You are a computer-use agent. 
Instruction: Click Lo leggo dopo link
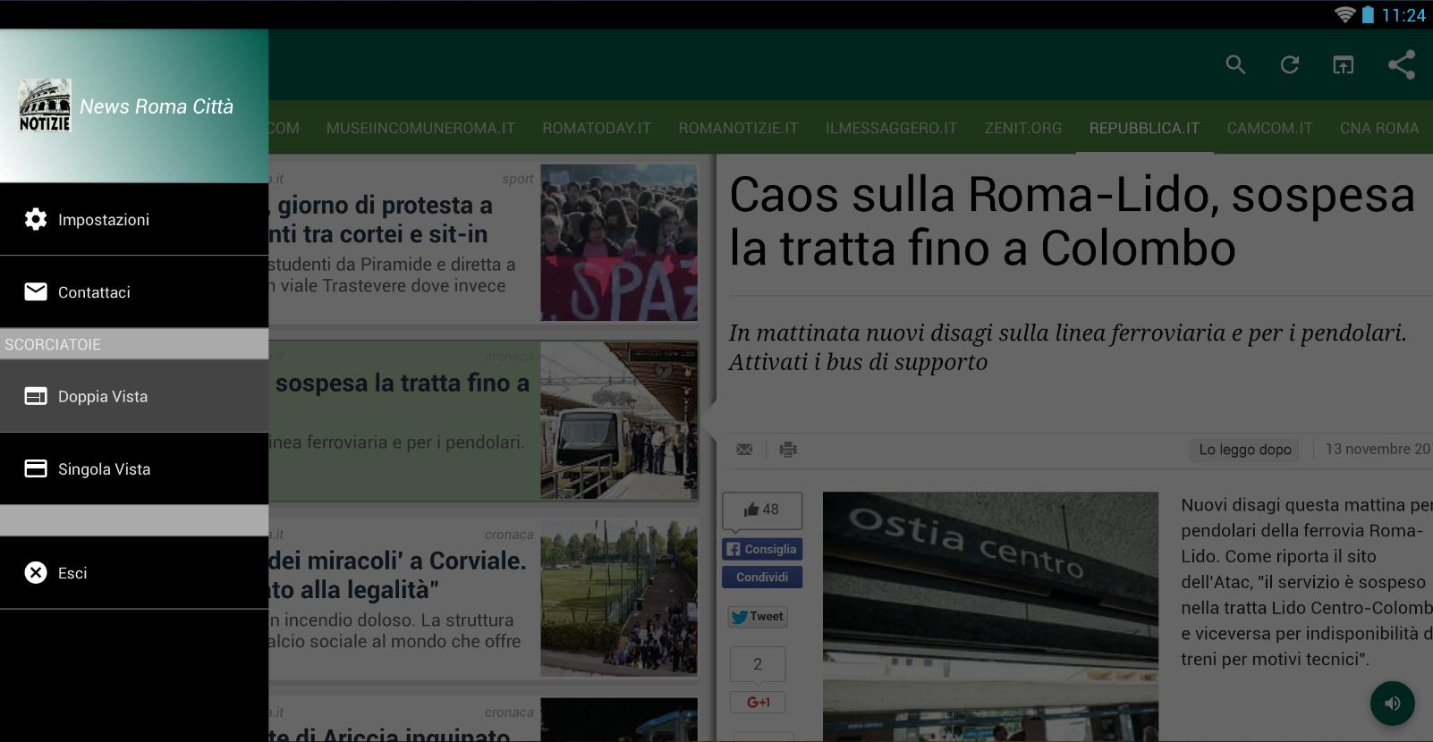point(1244,450)
